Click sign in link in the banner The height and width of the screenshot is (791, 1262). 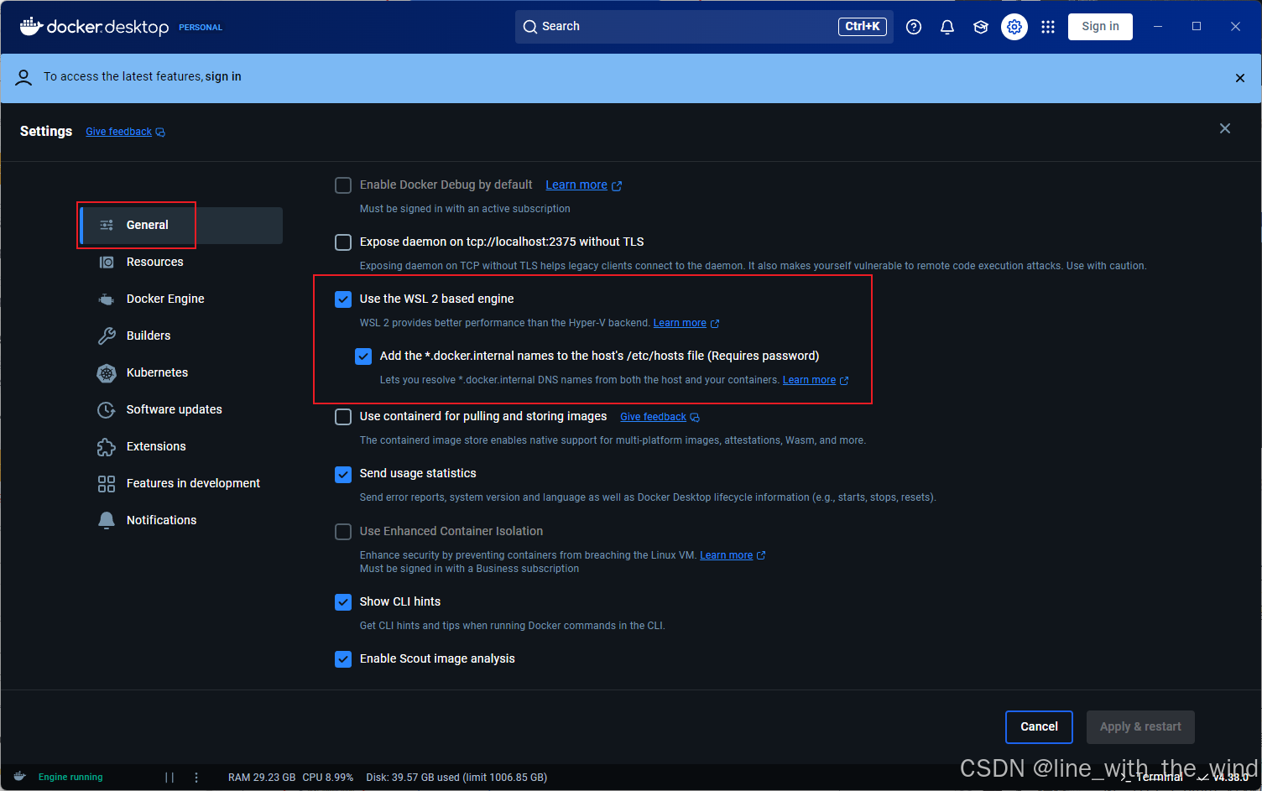tap(223, 76)
